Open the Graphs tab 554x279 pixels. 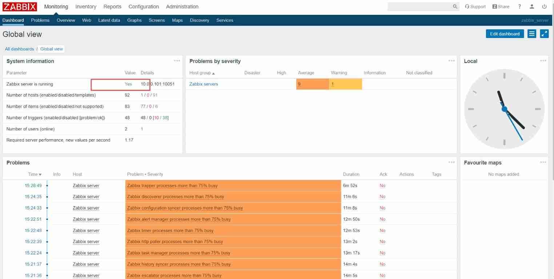point(134,20)
